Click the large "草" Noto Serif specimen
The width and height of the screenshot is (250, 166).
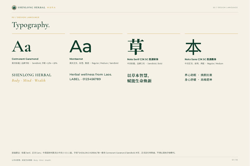[x=136, y=47]
